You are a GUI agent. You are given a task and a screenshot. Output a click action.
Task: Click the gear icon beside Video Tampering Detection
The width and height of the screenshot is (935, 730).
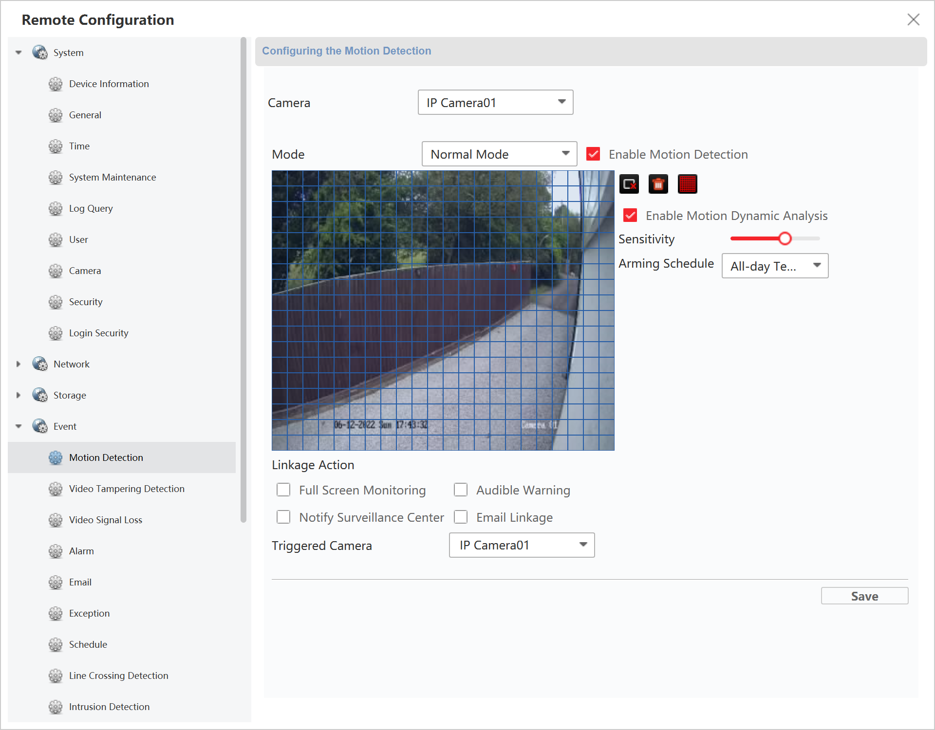click(56, 489)
